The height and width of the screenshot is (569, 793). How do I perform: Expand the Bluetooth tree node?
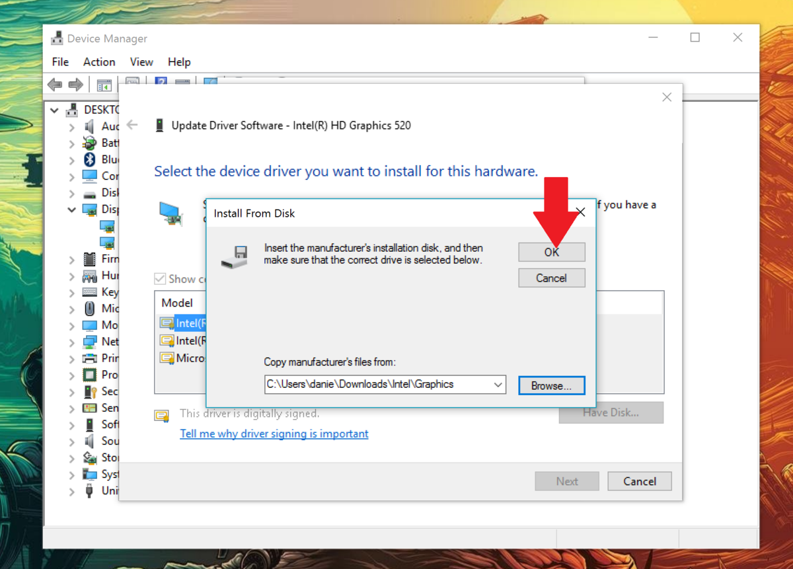click(x=72, y=159)
